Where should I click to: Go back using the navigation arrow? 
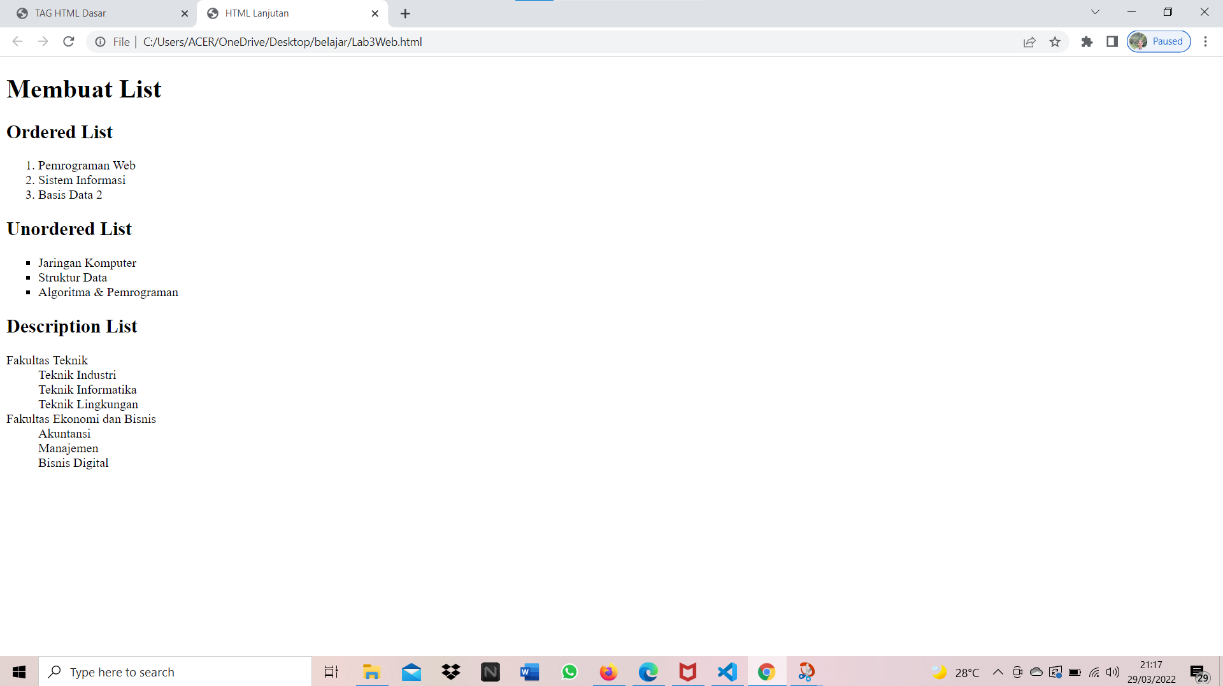coord(17,41)
